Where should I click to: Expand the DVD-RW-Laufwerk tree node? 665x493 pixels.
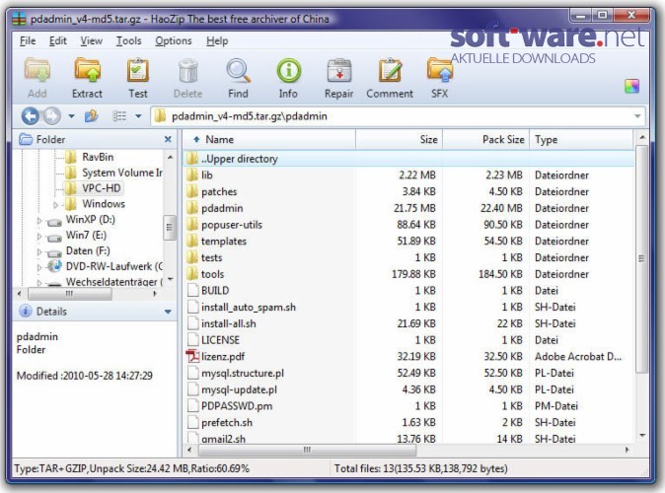[x=39, y=267]
